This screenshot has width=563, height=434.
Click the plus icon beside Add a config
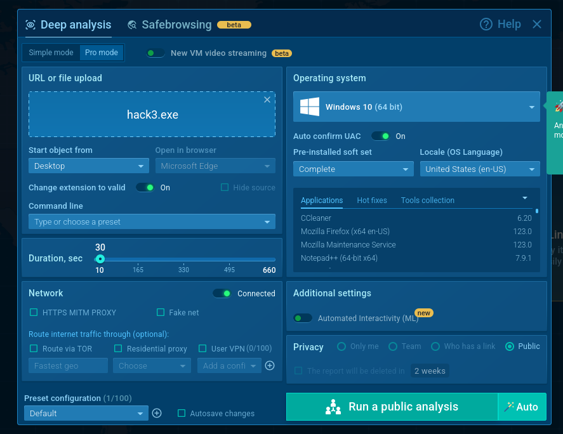coord(270,365)
